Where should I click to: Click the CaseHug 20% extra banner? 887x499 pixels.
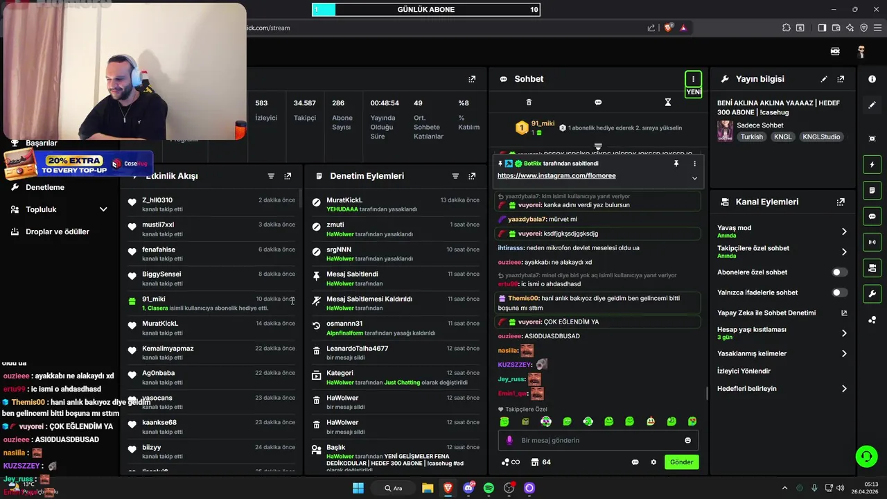tap(77, 165)
